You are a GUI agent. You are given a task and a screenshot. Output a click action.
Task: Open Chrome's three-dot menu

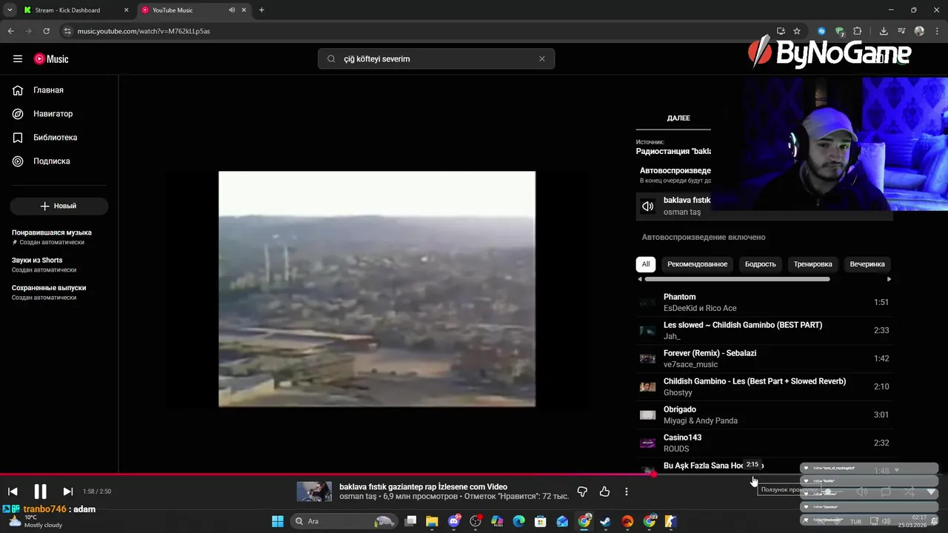click(x=937, y=31)
